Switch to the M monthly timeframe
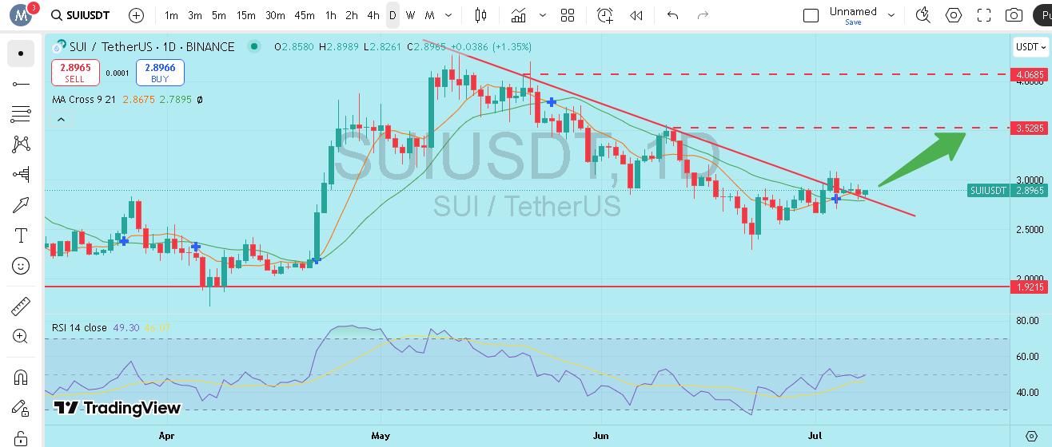This screenshot has width=1052, height=447. tap(430, 15)
